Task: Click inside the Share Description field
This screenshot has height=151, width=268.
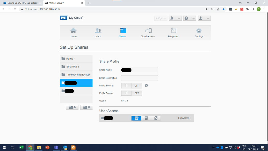Action: point(139,78)
